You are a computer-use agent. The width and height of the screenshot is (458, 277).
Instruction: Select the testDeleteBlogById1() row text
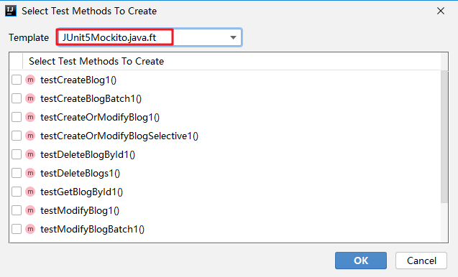click(88, 154)
